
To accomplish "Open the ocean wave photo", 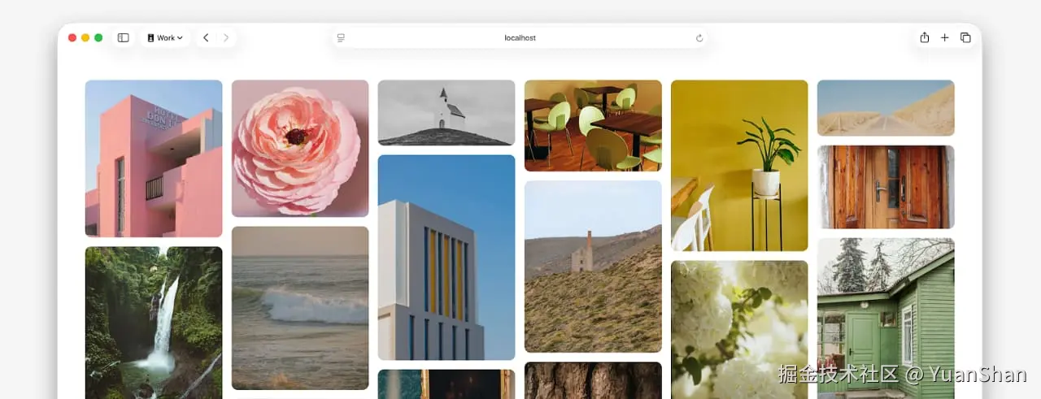I will (300, 308).
